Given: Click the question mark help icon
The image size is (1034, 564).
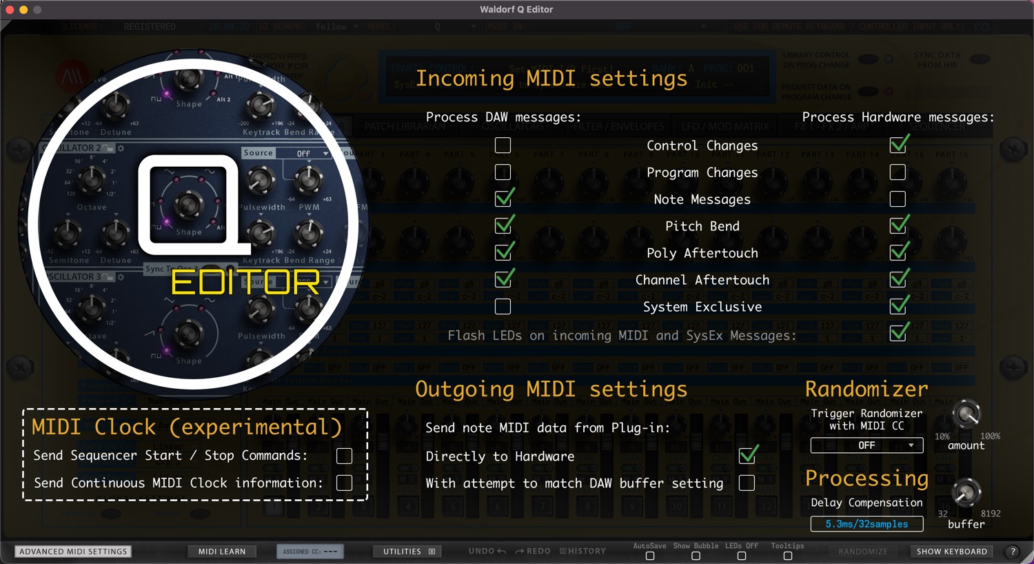Looking at the screenshot, I should 1013,552.
